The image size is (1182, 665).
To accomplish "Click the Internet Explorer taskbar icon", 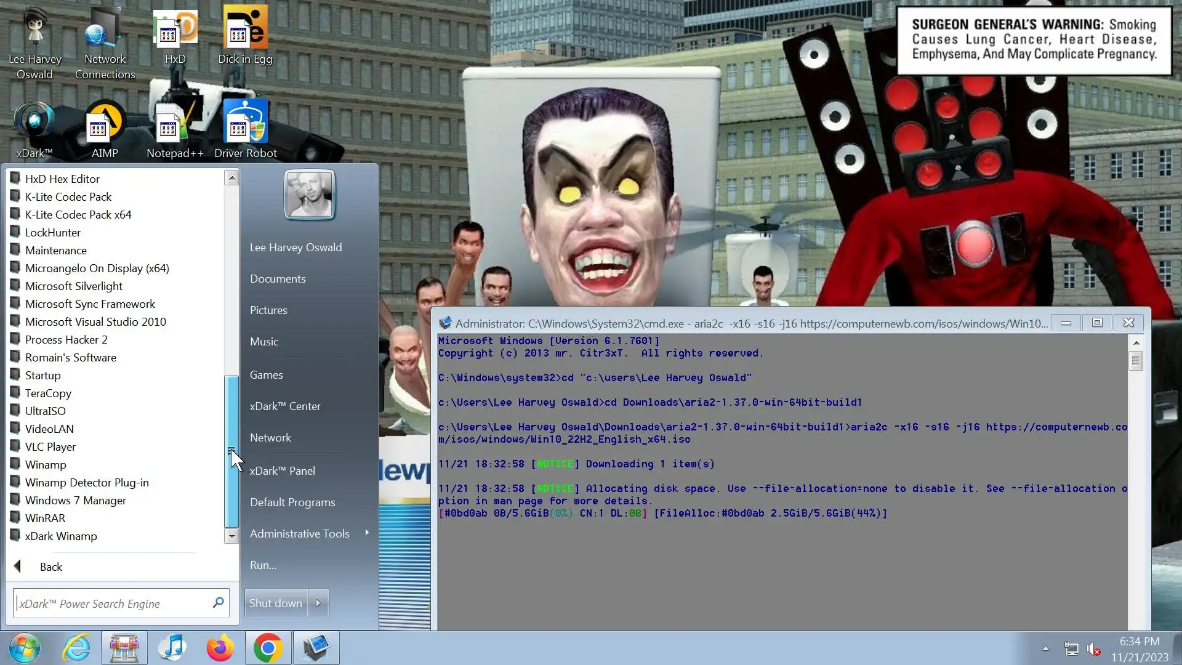I will [76, 648].
